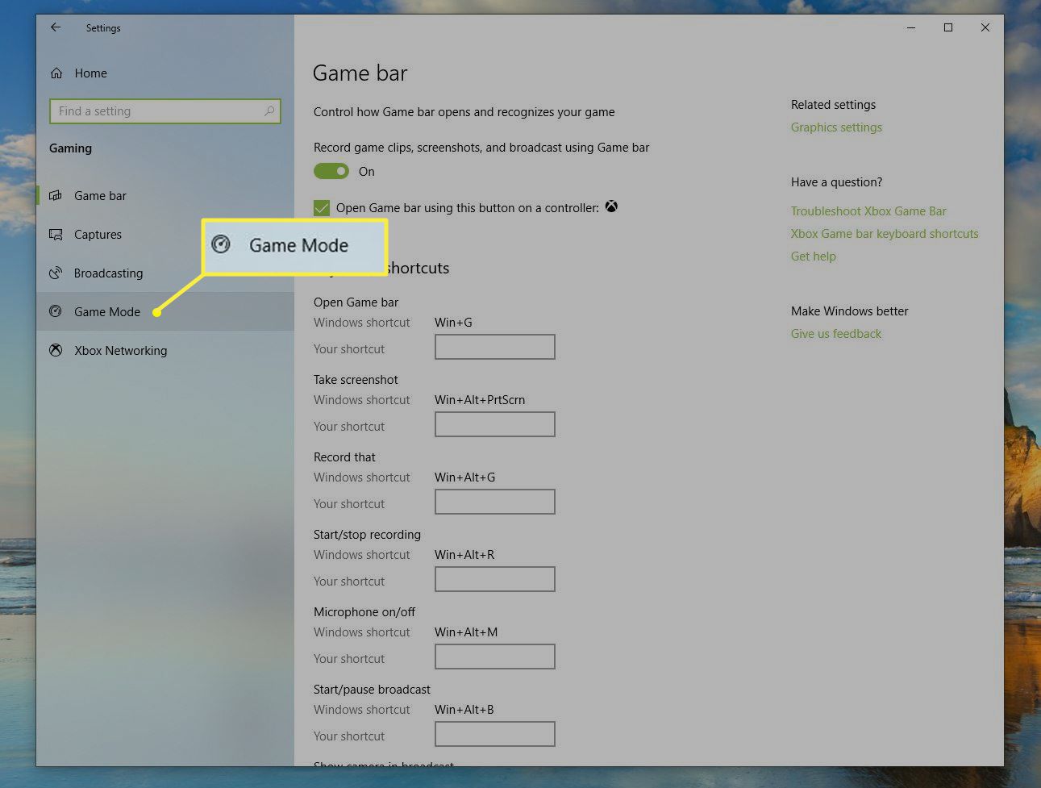Click Your shortcut field for Microphone on/off
This screenshot has width=1041, height=788.
tap(495, 657)
